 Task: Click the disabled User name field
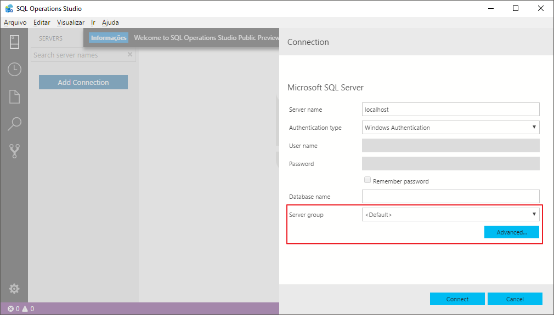pyautogui.click(x=450, y=145)
